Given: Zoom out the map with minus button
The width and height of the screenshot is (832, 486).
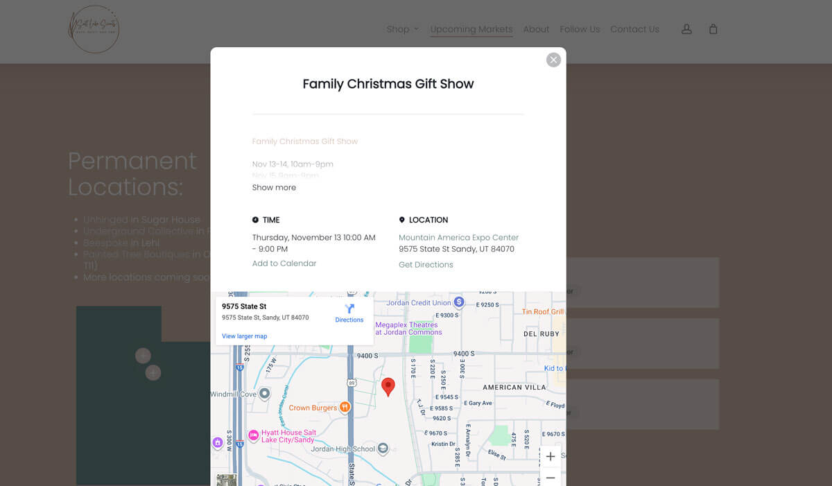Looking at the screenshot, I should 551,478.
